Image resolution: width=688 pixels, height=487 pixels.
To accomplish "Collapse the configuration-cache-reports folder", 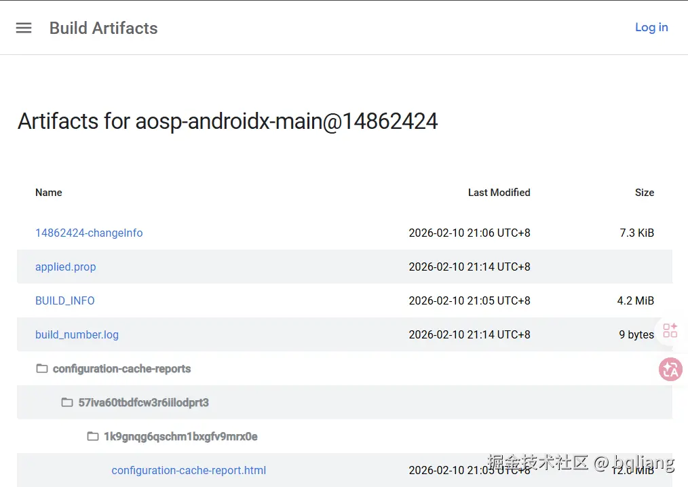I will click(x=122, y=369).
